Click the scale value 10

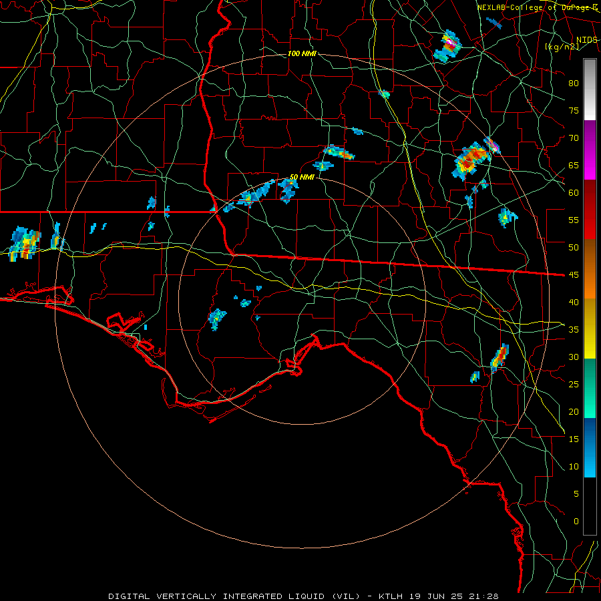[574, 467]
